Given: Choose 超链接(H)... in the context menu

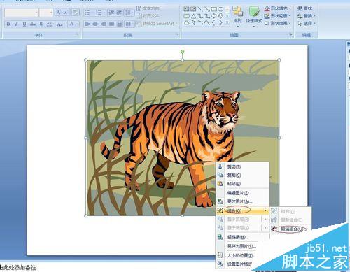Looking at the screenshot, I should coord(243,237).
